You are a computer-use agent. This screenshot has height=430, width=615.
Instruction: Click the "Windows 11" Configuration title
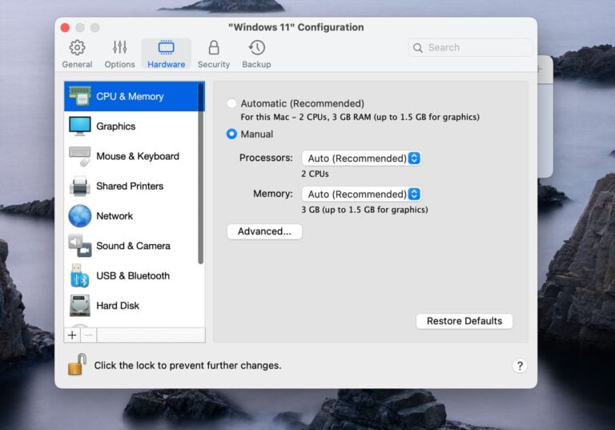tap(296, 27)
